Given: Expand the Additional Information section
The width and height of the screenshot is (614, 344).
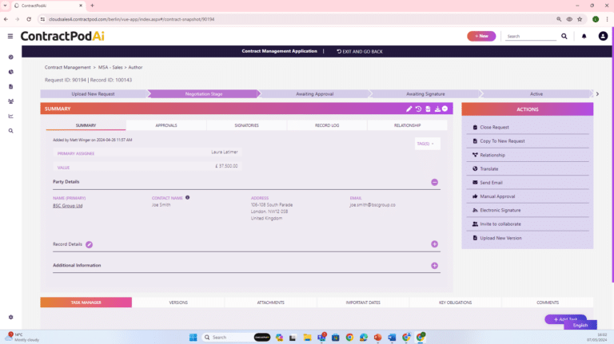Looking at the screenshot, I should [x=434, y=266].
